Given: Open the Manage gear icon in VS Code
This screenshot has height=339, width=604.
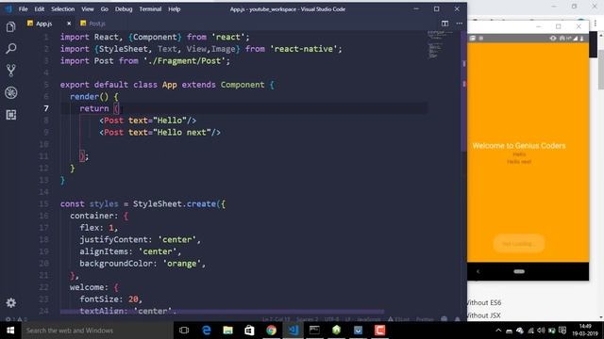Looking at the screenshot, I should [11, 303].
